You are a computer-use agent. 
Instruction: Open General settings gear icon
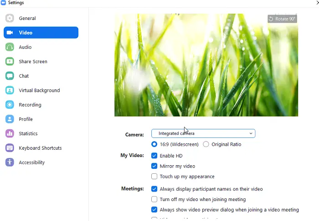[10, 18]
